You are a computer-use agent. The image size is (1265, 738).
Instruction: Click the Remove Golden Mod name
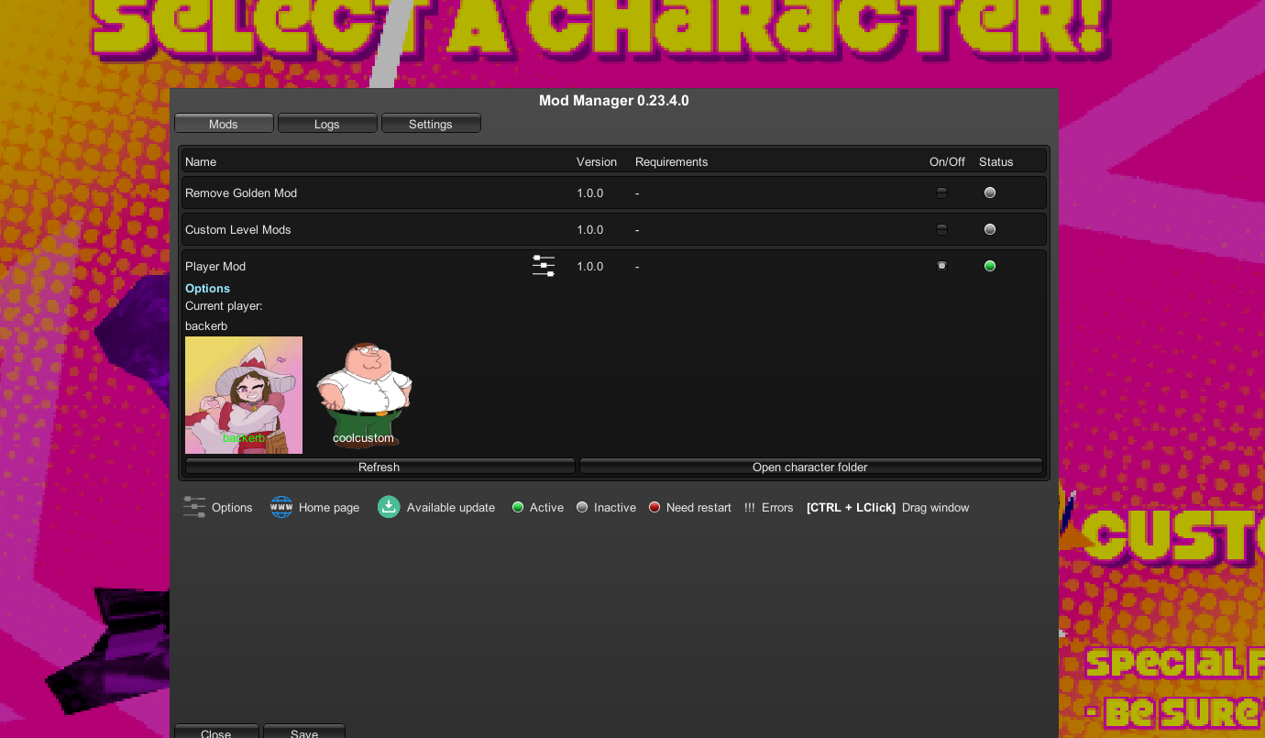(x=241, y=193)
